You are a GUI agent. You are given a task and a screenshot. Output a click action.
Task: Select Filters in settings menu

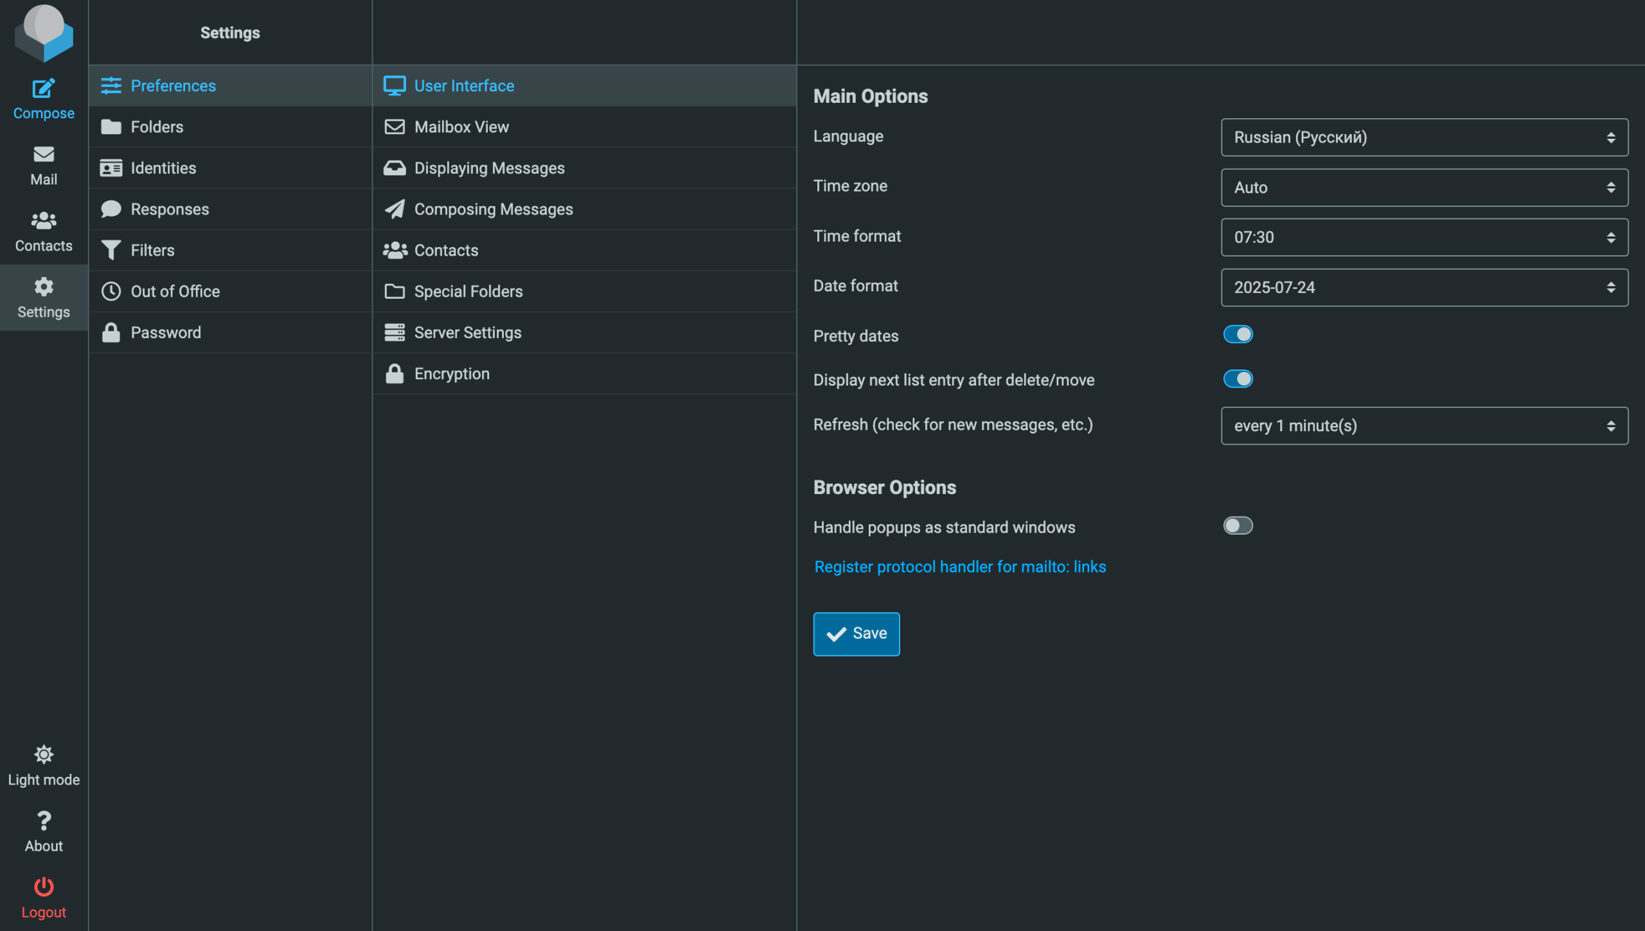coord(231,250)
